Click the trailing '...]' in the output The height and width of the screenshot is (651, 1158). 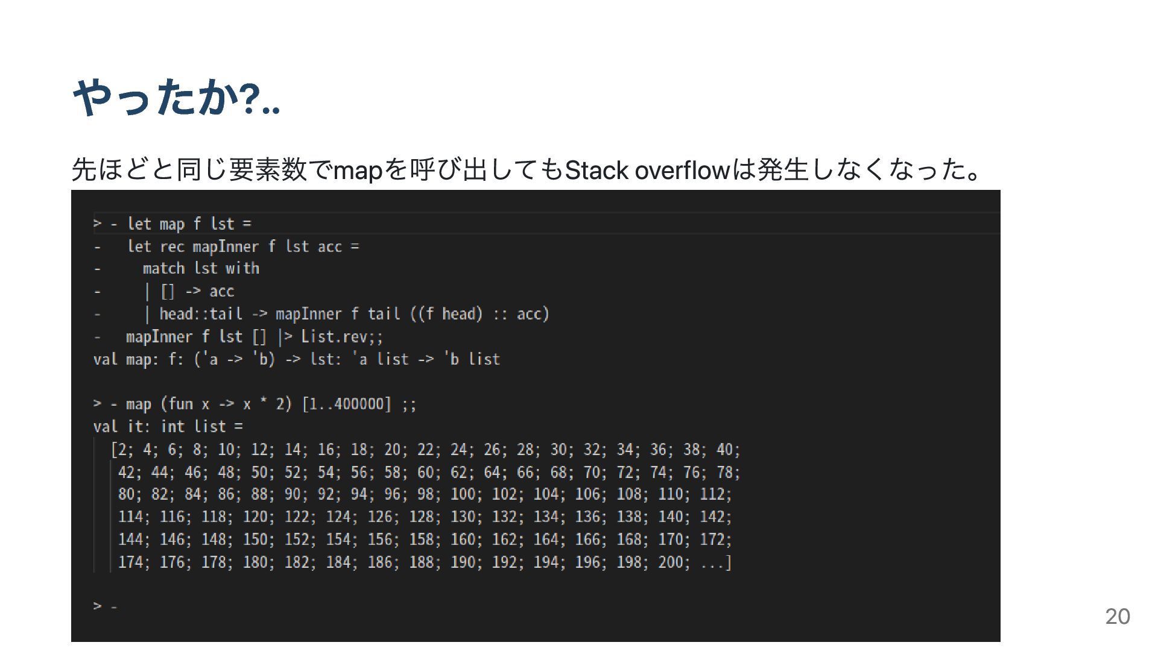(716, 562)
